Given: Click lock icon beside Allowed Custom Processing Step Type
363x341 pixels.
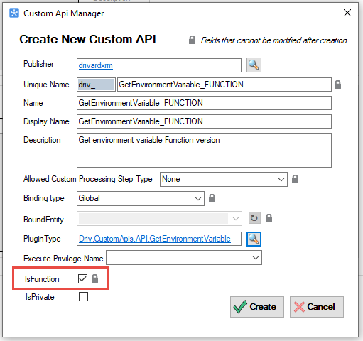Looking at the screenshot, I should pos(295,179).
